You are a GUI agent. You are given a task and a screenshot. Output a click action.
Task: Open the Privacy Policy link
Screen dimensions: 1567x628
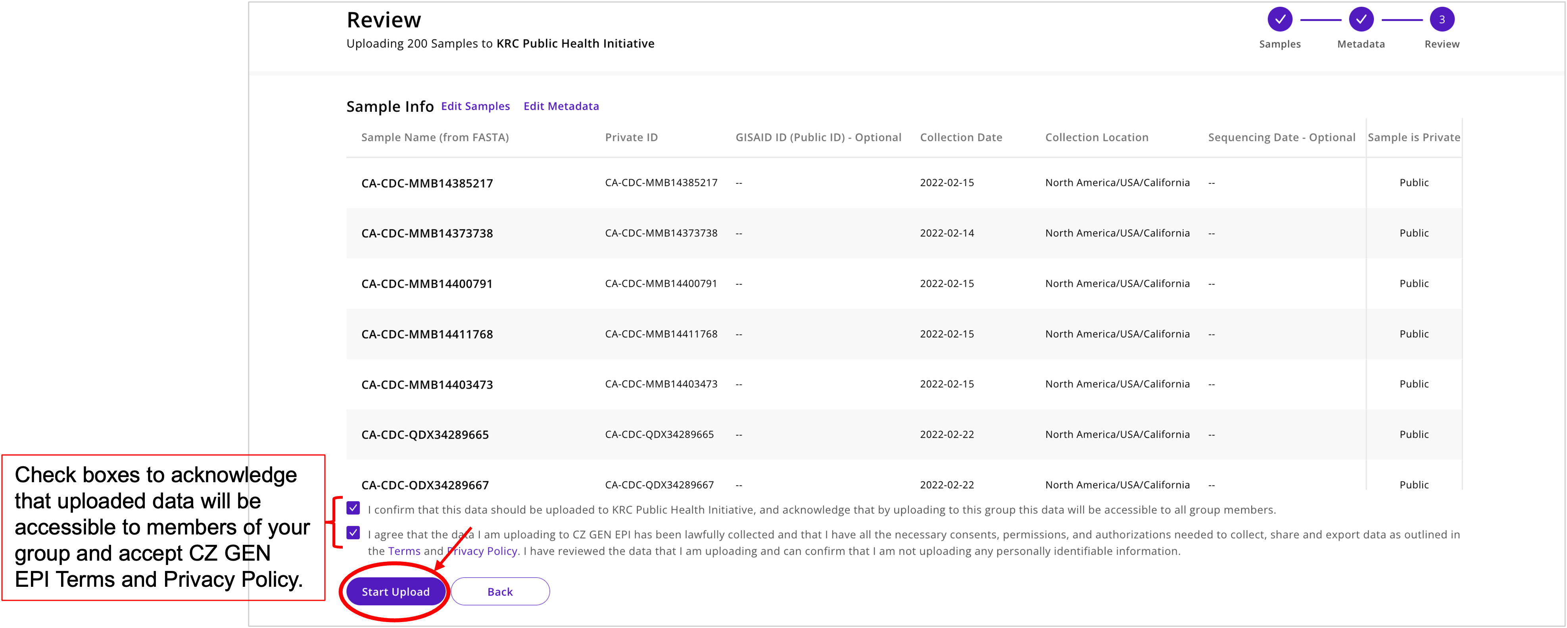pyautogui.click(x=482, y=551)
